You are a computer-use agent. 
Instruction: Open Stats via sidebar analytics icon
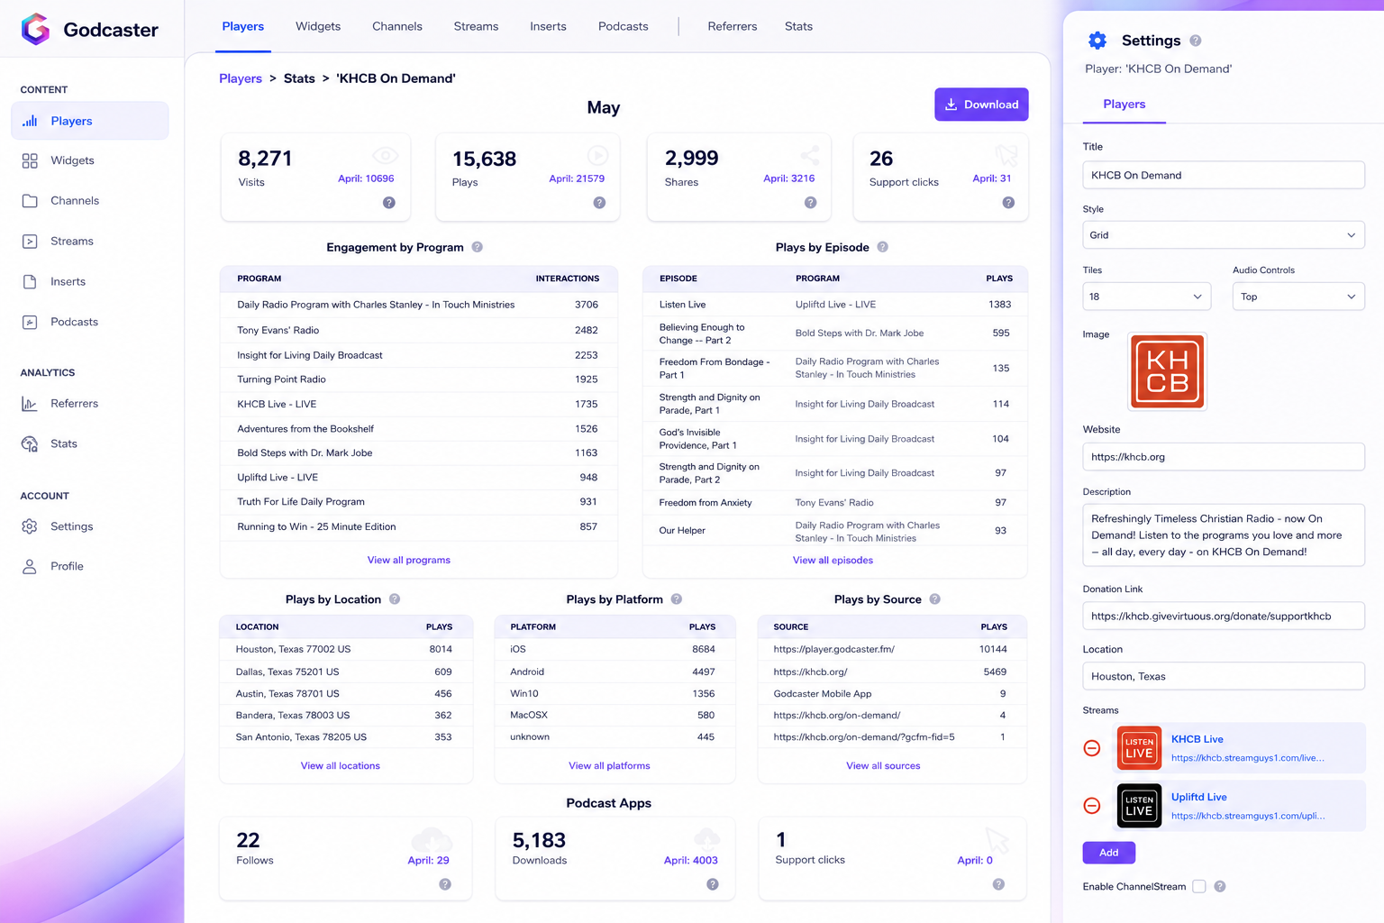point(30,443)
